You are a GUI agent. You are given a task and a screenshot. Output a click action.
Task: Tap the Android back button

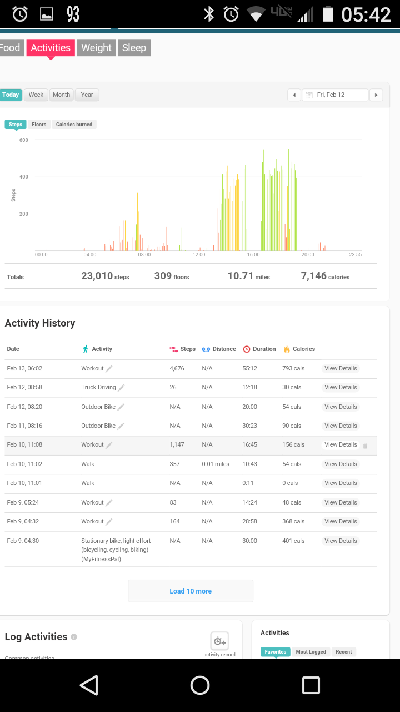tap(89, 685)
